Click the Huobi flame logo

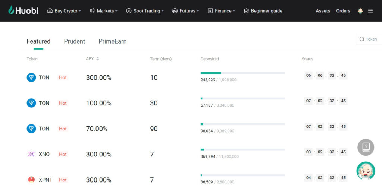tap(11, 10)
